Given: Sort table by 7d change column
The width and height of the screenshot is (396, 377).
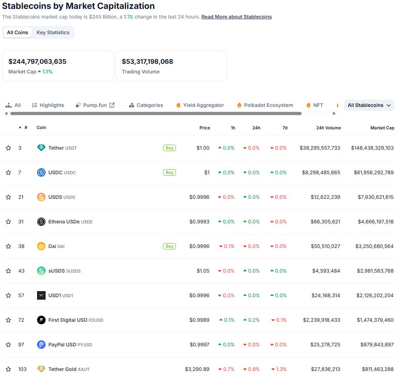Looking at the screenshot, I should click(x=285, y=128).
